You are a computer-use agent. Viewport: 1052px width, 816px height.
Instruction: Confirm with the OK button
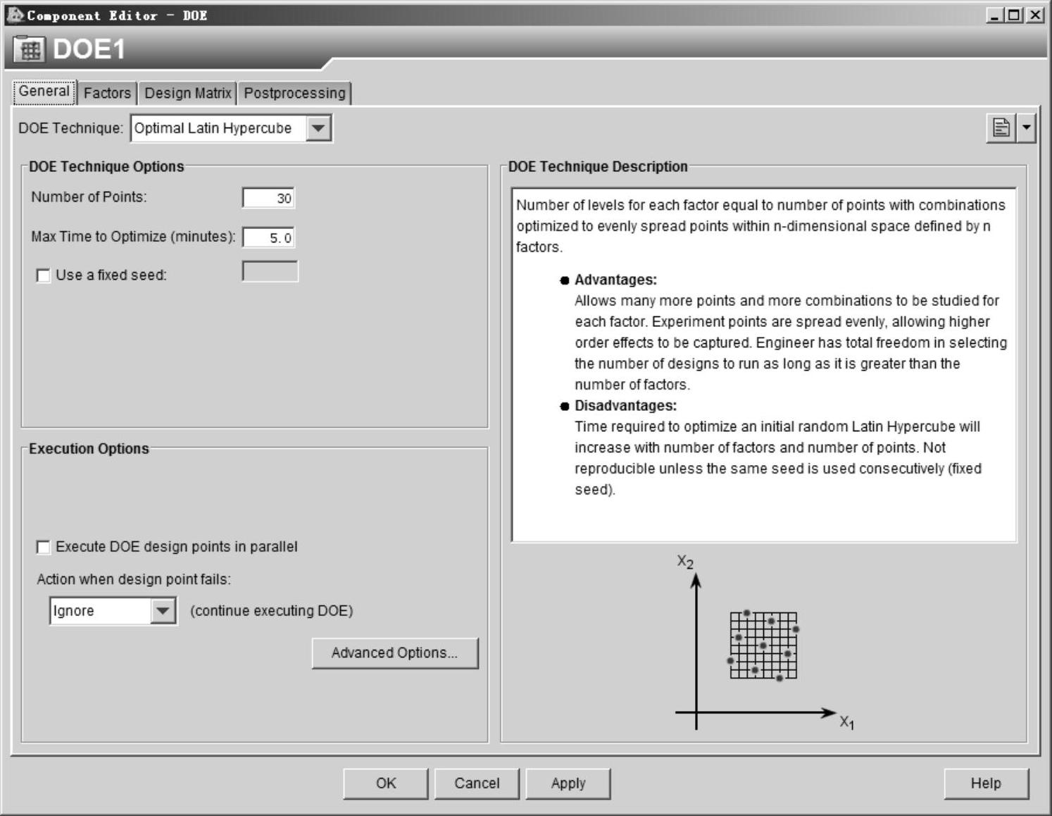pos(386,784)
